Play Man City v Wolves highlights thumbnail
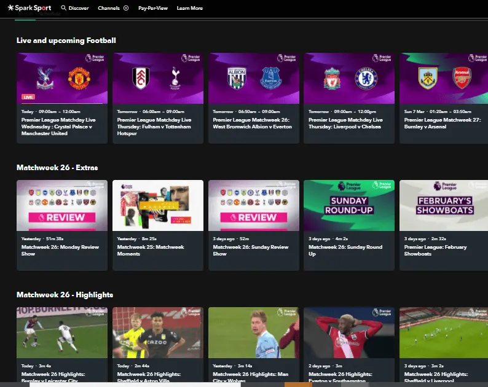 pyautogui.click(x=253, y=332)
